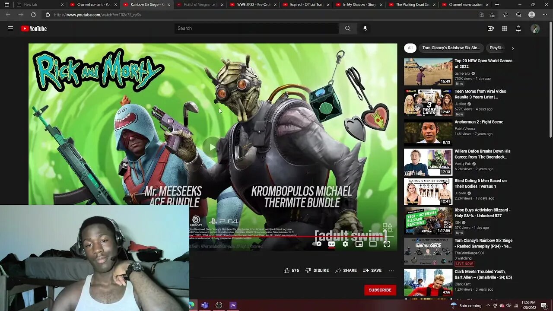
Task: Switch to WWE 2K22 Pre-Order tab
Action: coord(253,4)
